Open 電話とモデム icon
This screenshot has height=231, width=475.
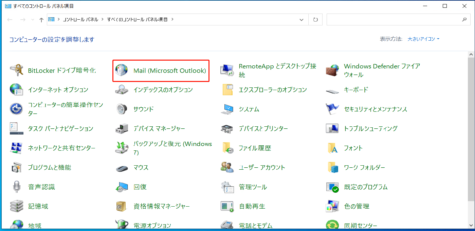[x=227, y=224]
